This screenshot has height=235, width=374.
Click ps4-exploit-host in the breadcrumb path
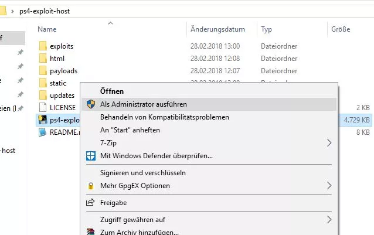[45, 11]
